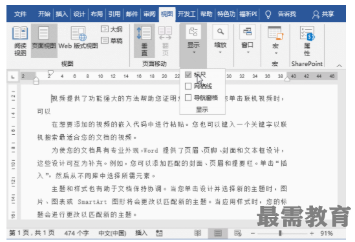
Task: Click the Tell Me lightbulb icon
Action: (268, 14)
